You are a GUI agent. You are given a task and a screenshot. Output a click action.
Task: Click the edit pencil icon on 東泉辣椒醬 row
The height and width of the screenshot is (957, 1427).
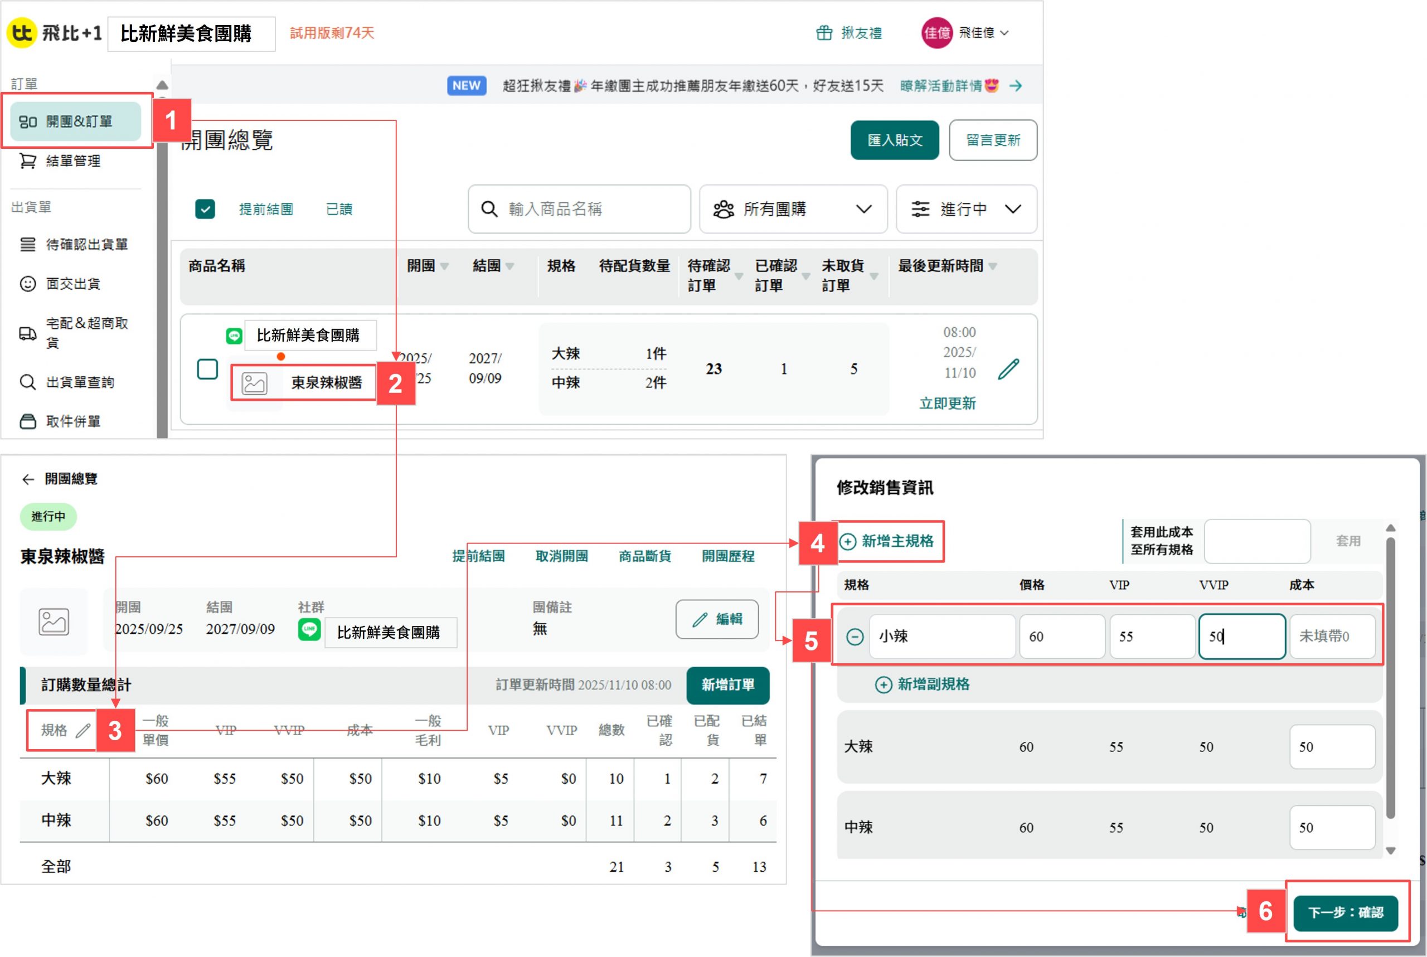click(x=1008, y=369)
